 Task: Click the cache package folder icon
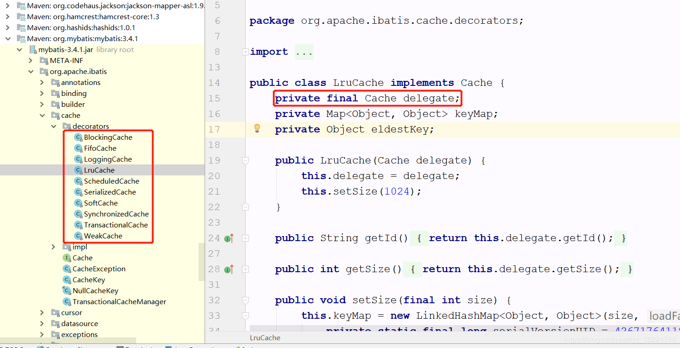tap(55, 115)
